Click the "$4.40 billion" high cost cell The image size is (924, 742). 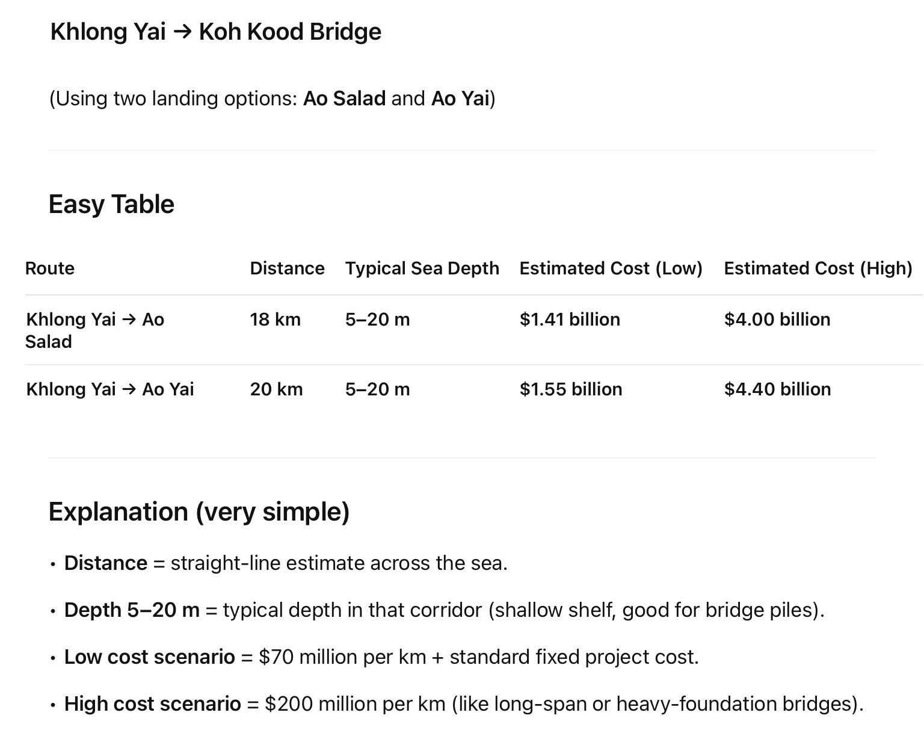coord(777,389)
